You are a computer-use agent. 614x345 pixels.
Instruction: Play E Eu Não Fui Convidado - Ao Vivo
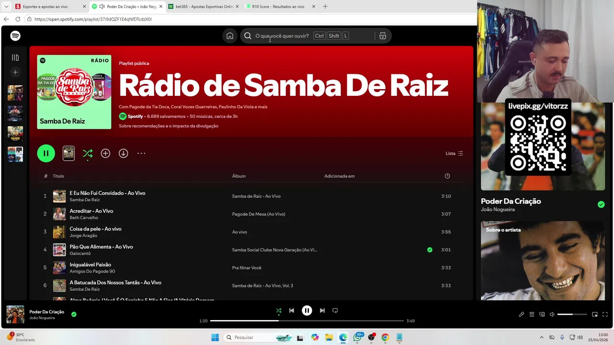click(107, 193)
